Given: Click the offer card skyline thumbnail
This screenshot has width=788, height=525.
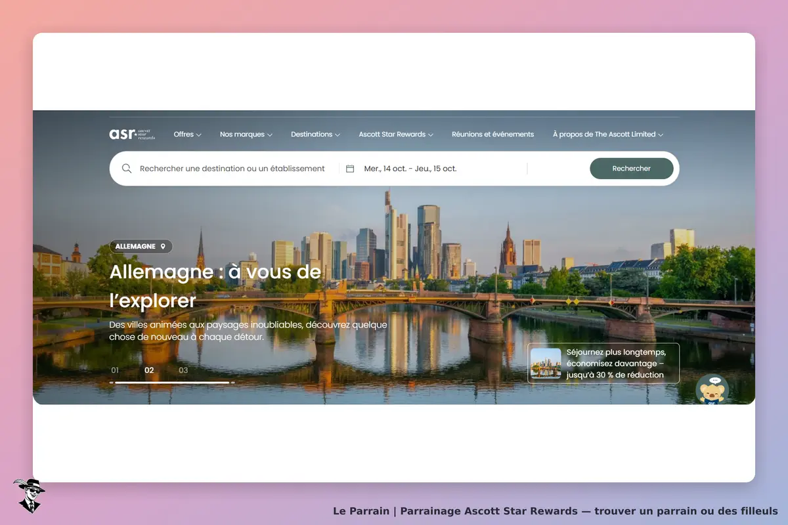Looking at the screenshot, I should point(546,364).
